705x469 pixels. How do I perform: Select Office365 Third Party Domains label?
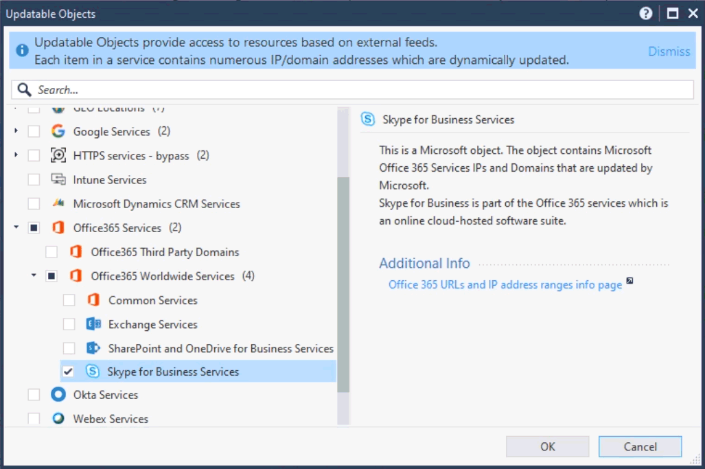click(165, 252)
